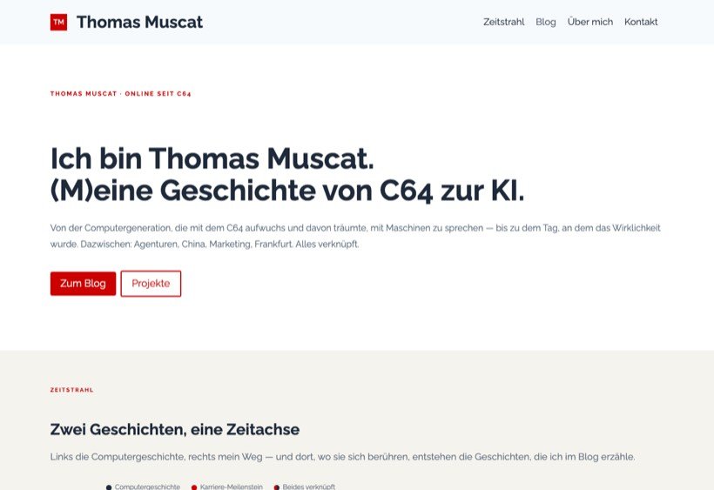Viewport: 714px width, 490px height.
Task: Click the Karriere-Meilenstein legend label
Action: coord(232,487)
